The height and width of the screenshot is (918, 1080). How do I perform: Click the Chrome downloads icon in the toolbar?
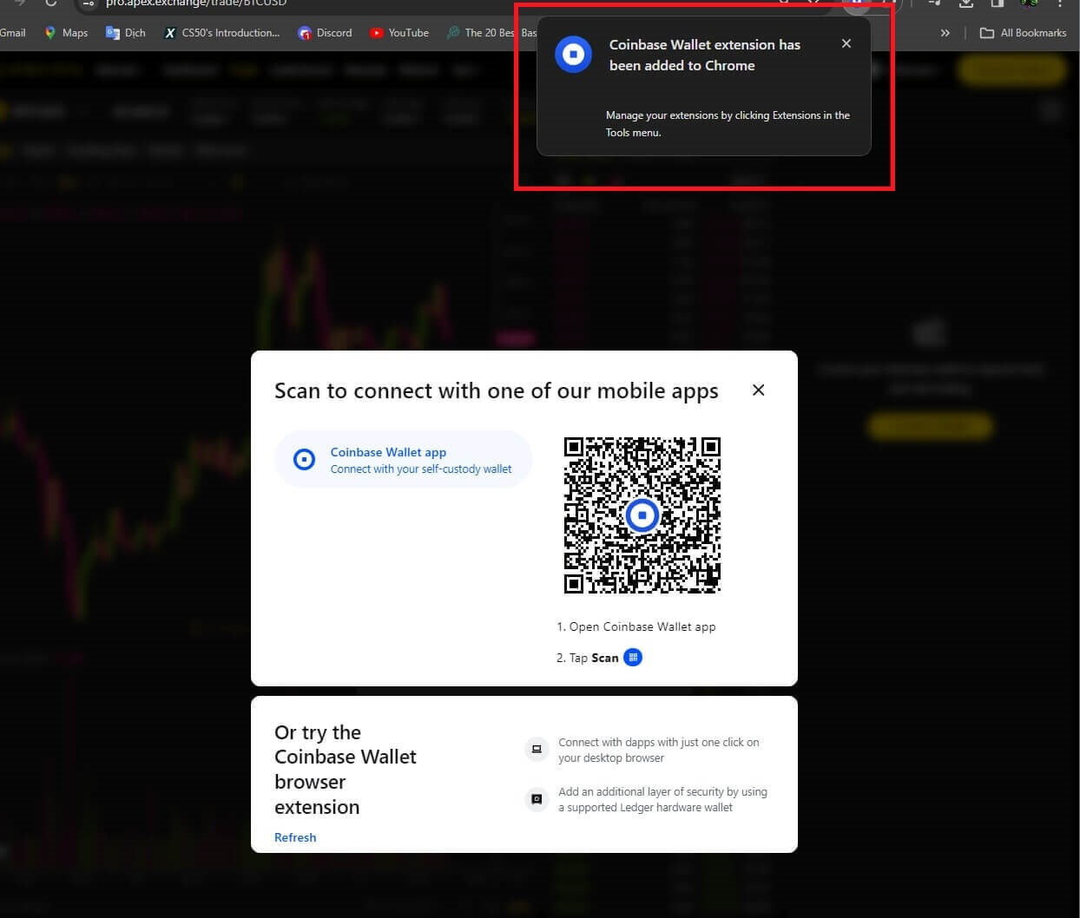(966, 4)
